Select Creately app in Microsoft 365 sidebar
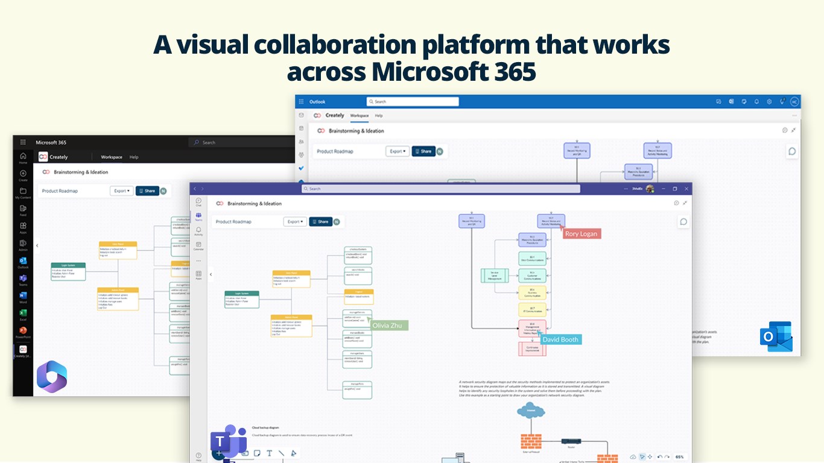 (23, 351)
